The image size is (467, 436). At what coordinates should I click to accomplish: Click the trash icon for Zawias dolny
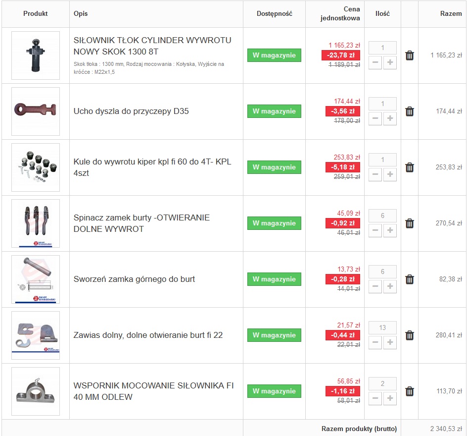pyautogui.click(x=410, y=335)
